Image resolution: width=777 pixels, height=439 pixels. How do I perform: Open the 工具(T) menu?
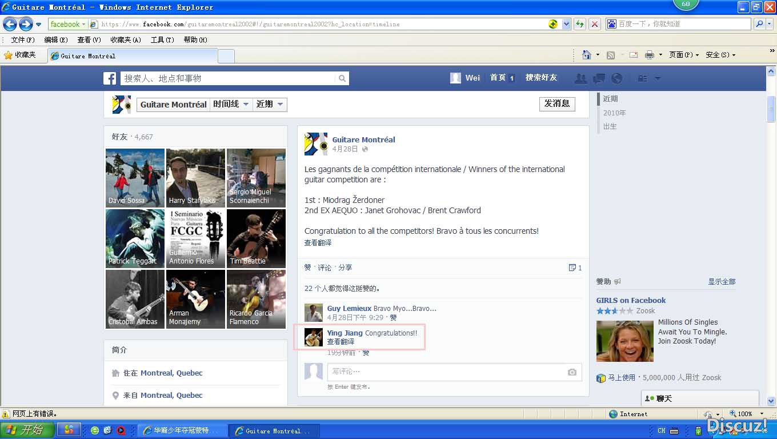pos(162,40)
